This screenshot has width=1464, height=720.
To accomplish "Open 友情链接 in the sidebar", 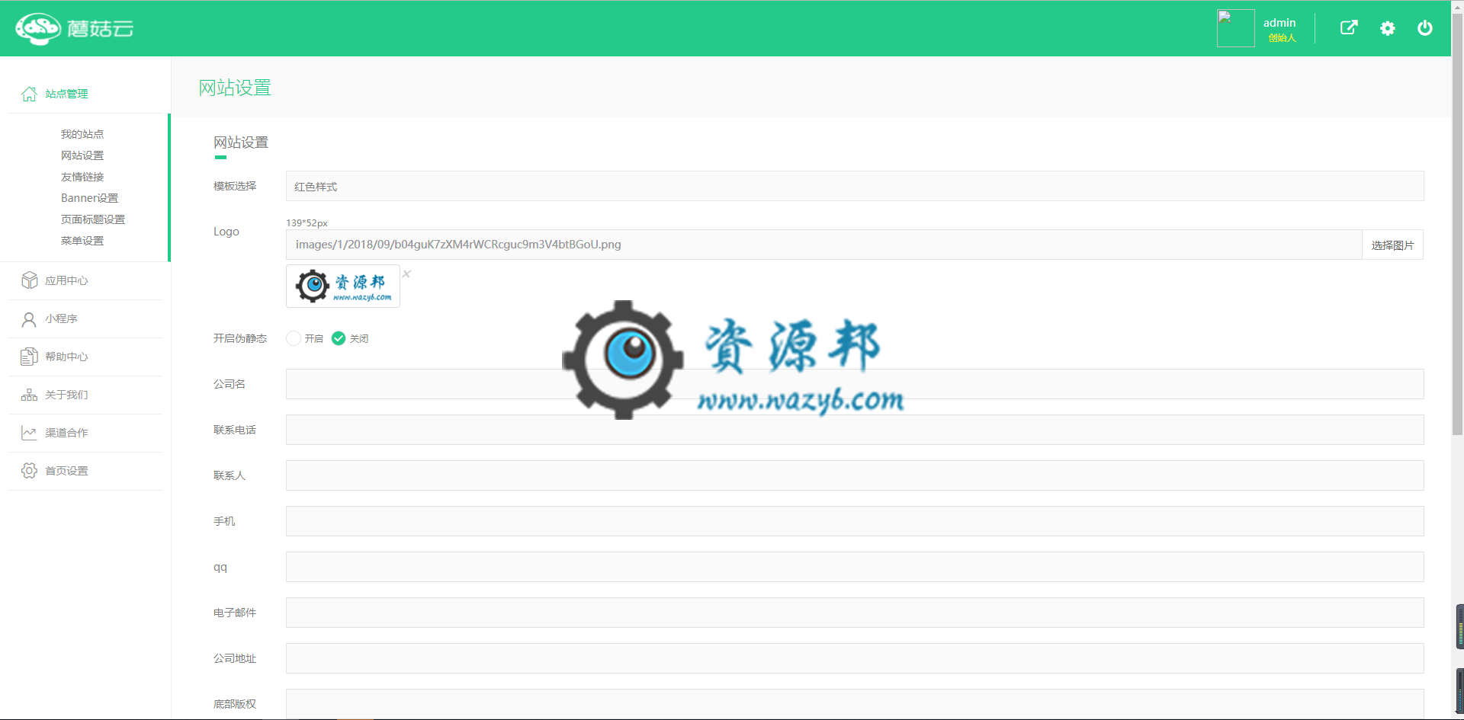I will point(82,177).
